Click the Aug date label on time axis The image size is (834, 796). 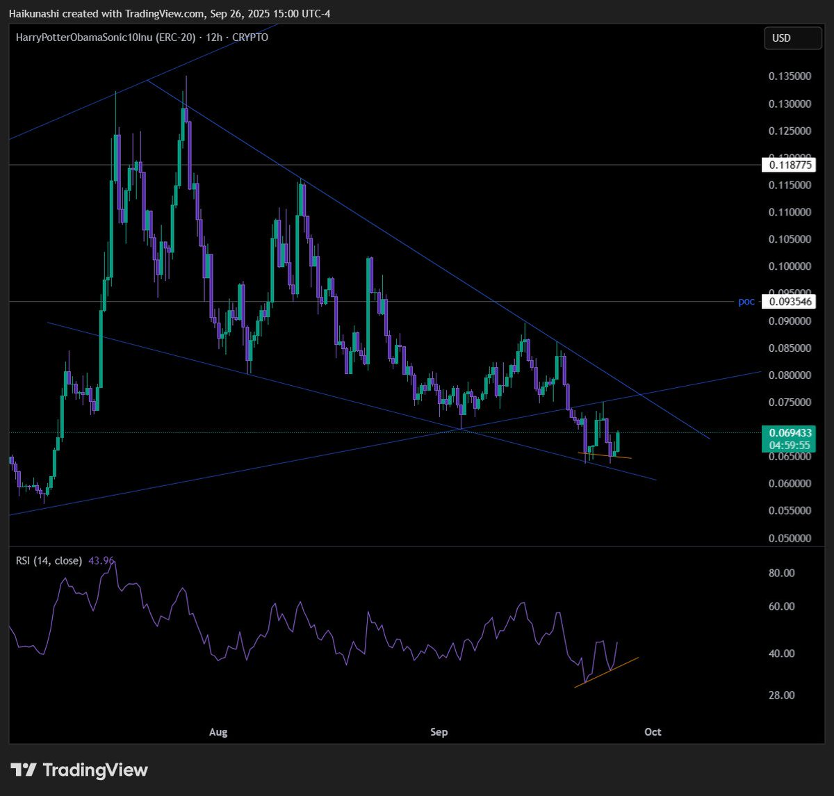click(218, 732)
